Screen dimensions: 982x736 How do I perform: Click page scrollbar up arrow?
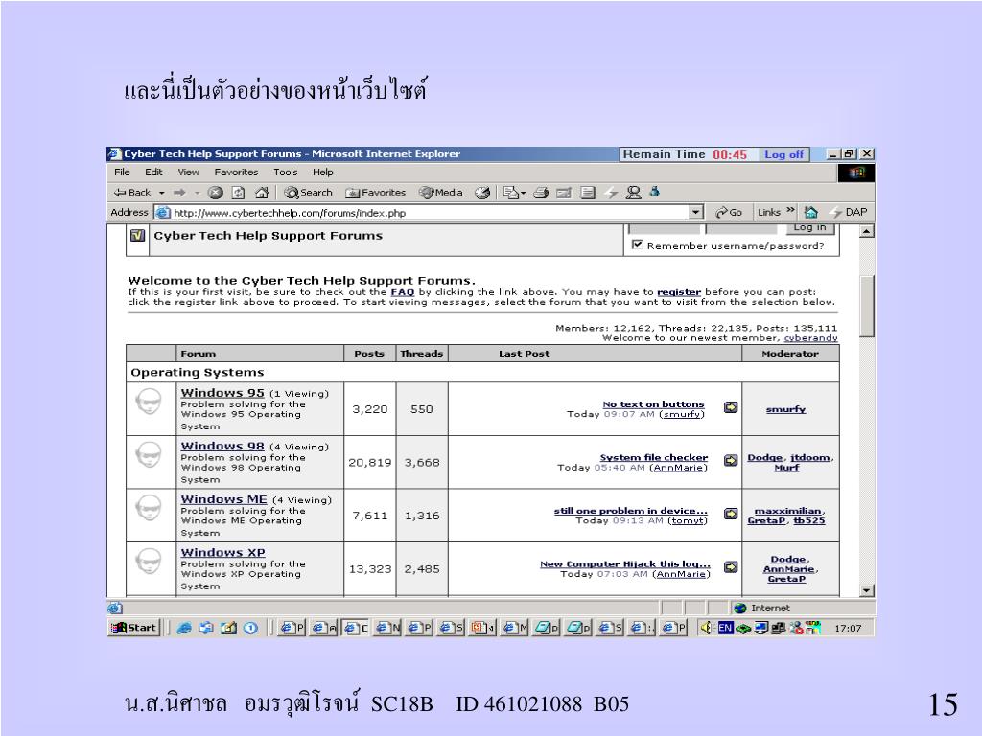coord(866,231)
